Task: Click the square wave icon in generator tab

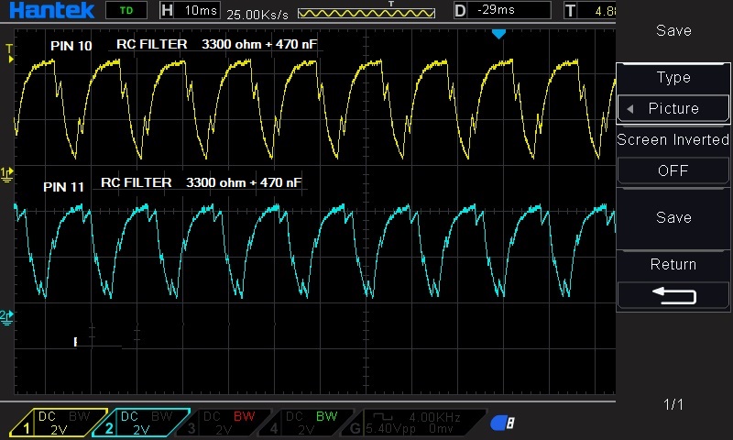Action: [x=383, y=417]
